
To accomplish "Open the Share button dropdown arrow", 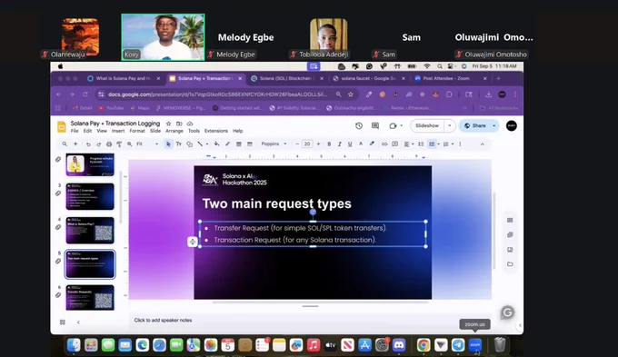I will [494, 125].
